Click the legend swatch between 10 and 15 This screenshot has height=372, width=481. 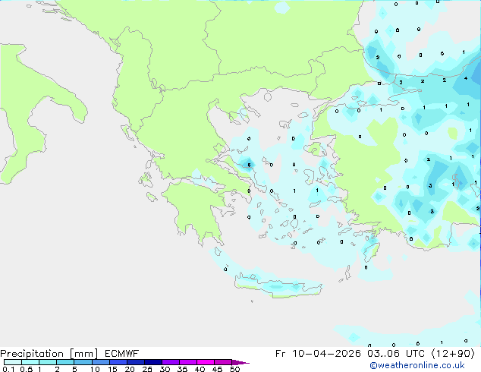coord(100,362)
